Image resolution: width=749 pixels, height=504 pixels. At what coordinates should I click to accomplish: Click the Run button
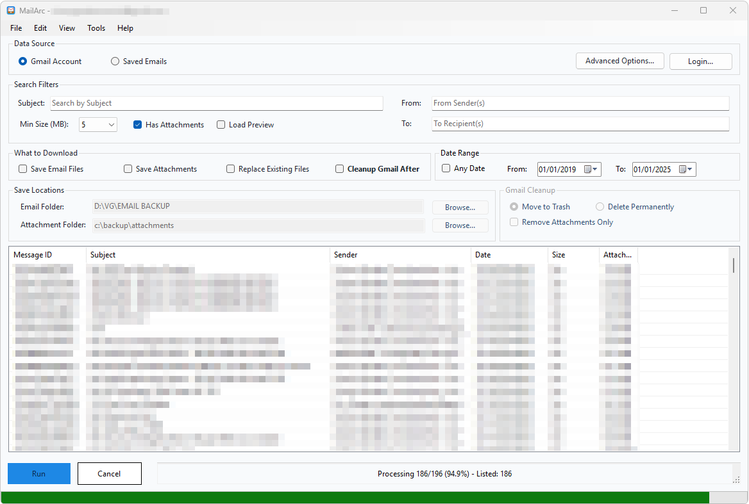click(x=38, y=473)
